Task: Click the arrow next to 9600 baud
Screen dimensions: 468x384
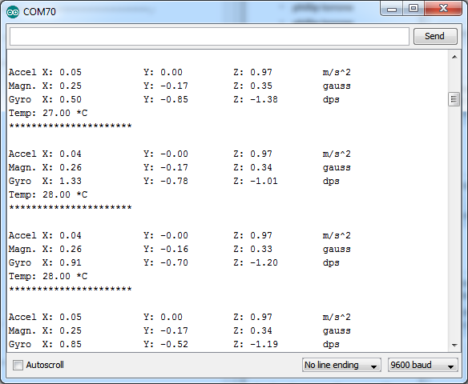Action: pyautogui.click(x=451, y=366)
